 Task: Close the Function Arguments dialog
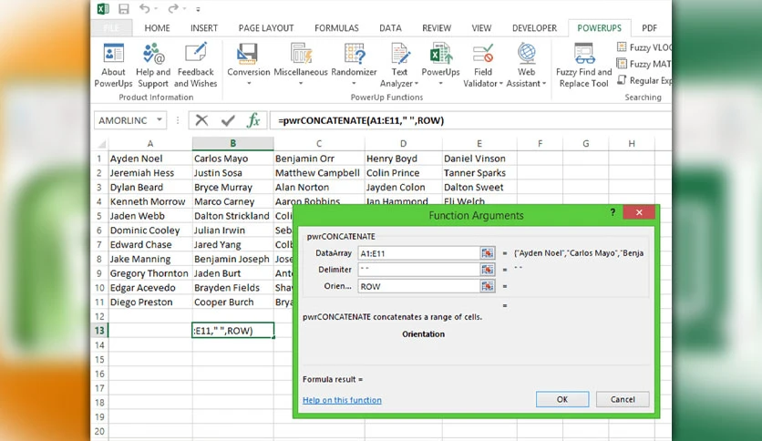coord(639,212)
